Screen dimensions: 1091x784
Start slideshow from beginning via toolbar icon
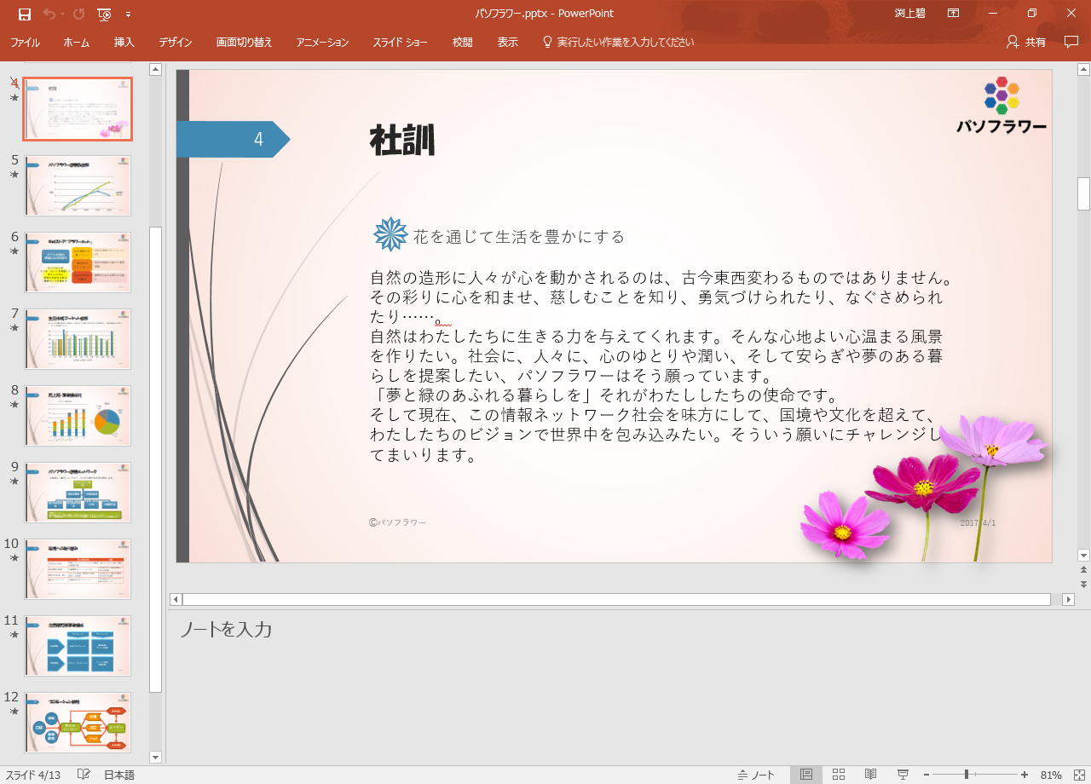(104, 14)
